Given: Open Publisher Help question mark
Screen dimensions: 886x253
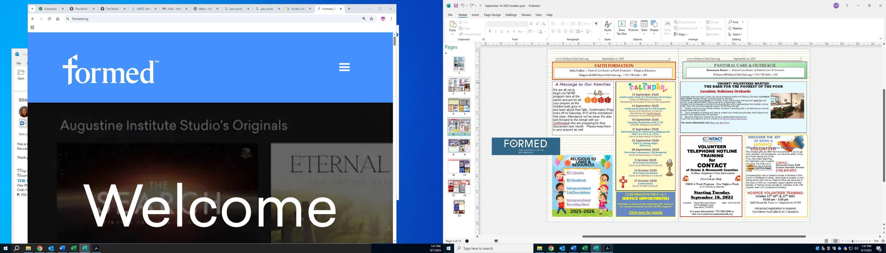Looking at the screenshot, I should (847, 6).
